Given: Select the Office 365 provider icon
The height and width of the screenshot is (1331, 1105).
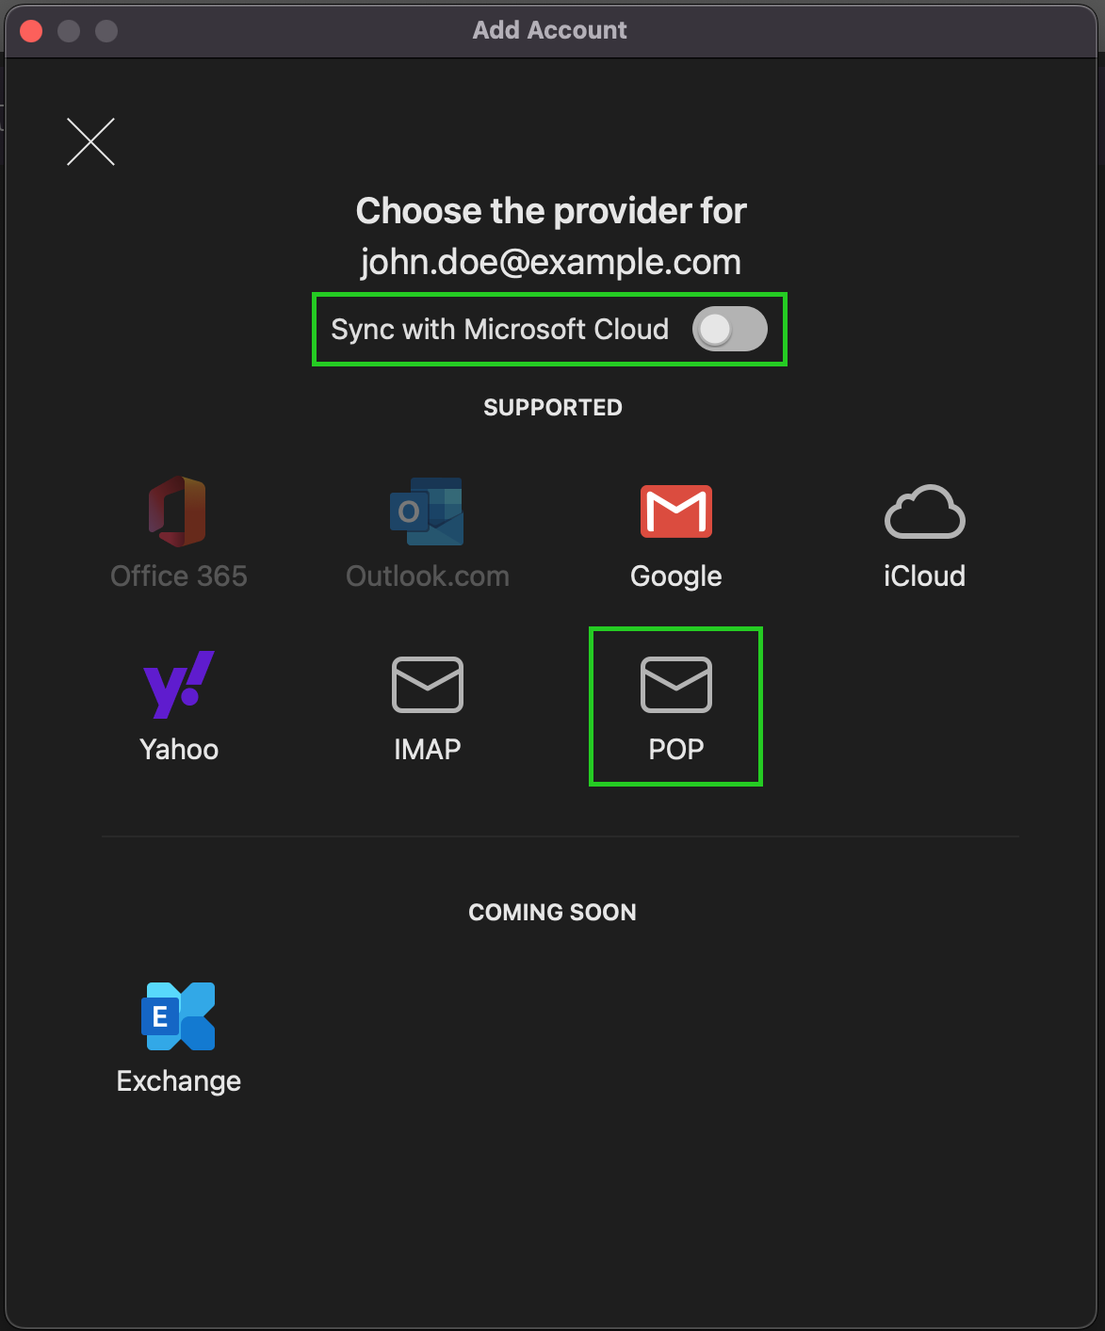Looking at the screenshot, I should 178,511.
